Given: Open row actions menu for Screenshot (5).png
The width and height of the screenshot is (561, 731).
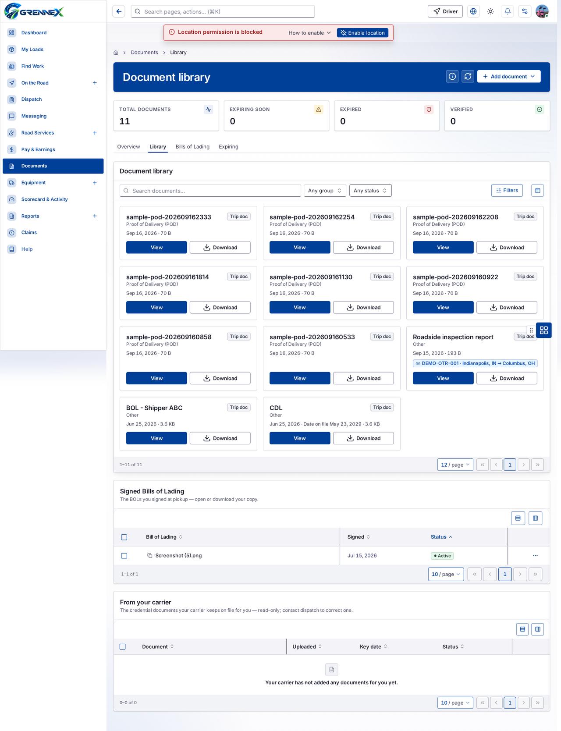Looking at the screenshot, I should pyautogui.click(x=535, y=556).
